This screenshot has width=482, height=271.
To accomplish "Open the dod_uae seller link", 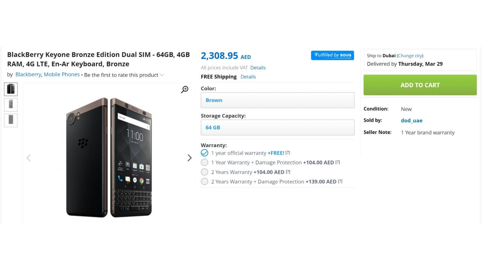I will [412, 120].
